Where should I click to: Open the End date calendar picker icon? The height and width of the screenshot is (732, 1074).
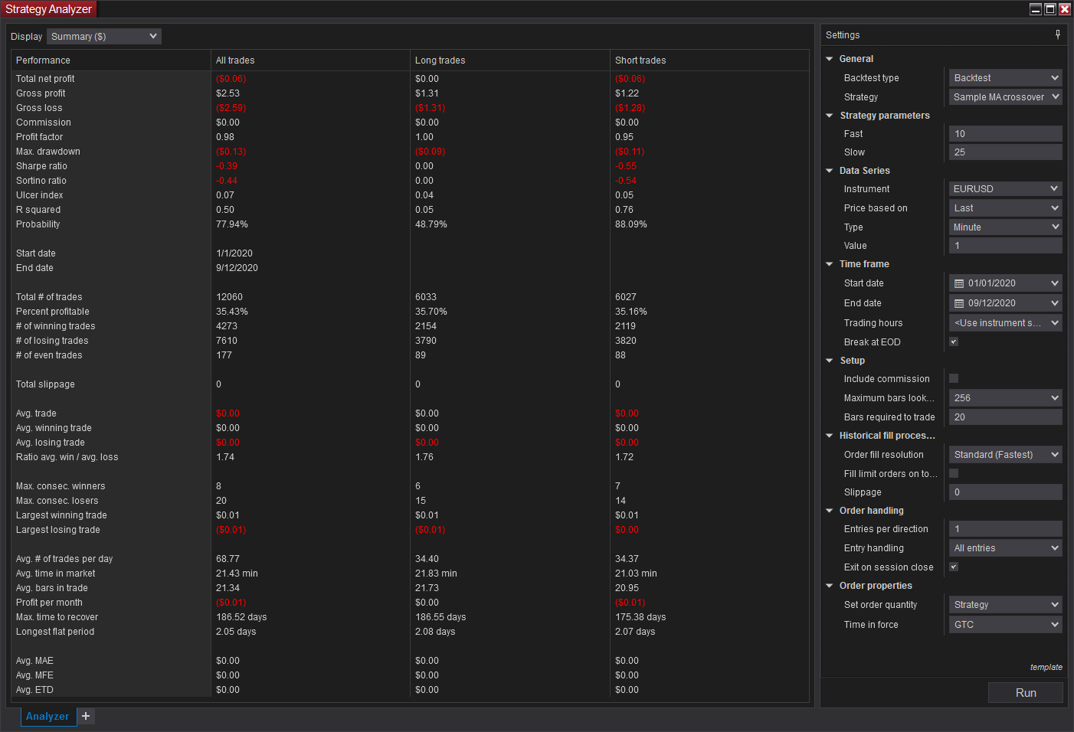(958, 303)
